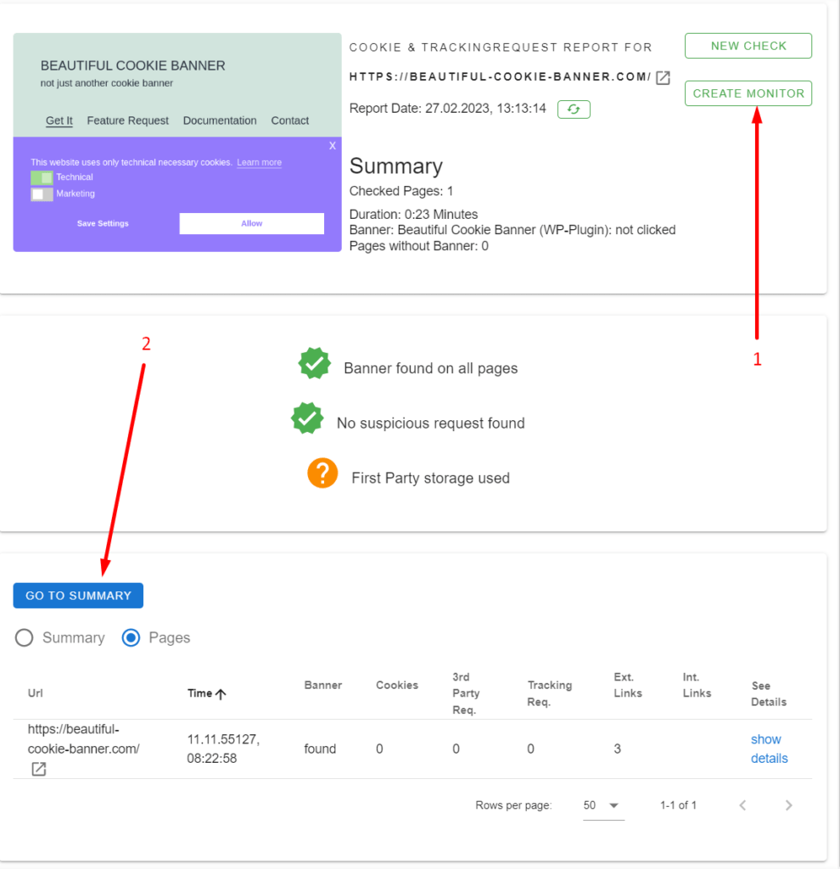Viewport: 840px width, 869px height.
Task: Sort by 3rd Party Req. column header
Action: point(466,693)
